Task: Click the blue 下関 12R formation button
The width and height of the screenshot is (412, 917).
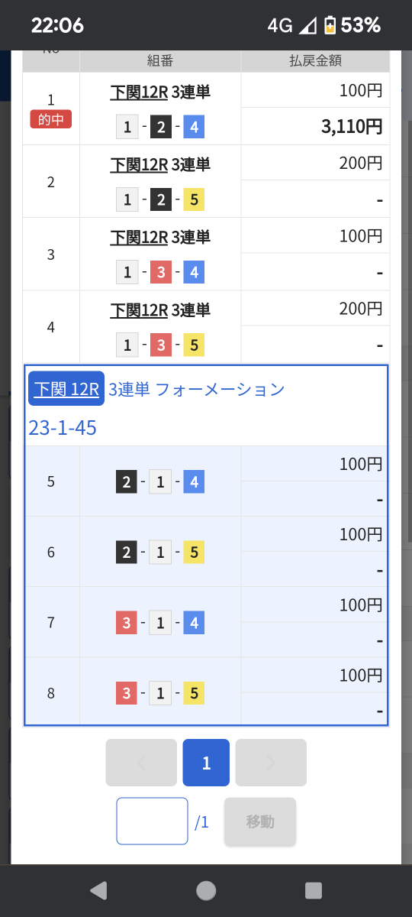Action: (x=66, y=389)
